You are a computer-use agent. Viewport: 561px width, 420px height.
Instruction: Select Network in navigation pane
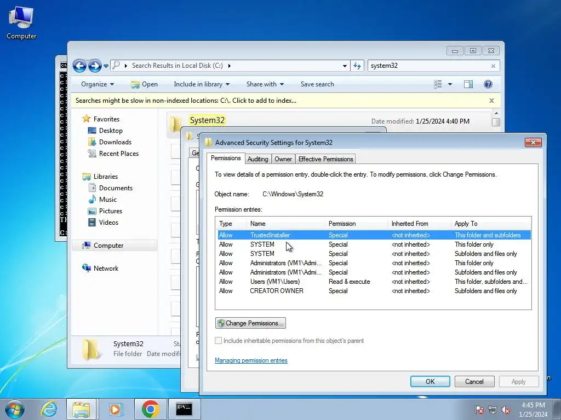coord(106,268)
